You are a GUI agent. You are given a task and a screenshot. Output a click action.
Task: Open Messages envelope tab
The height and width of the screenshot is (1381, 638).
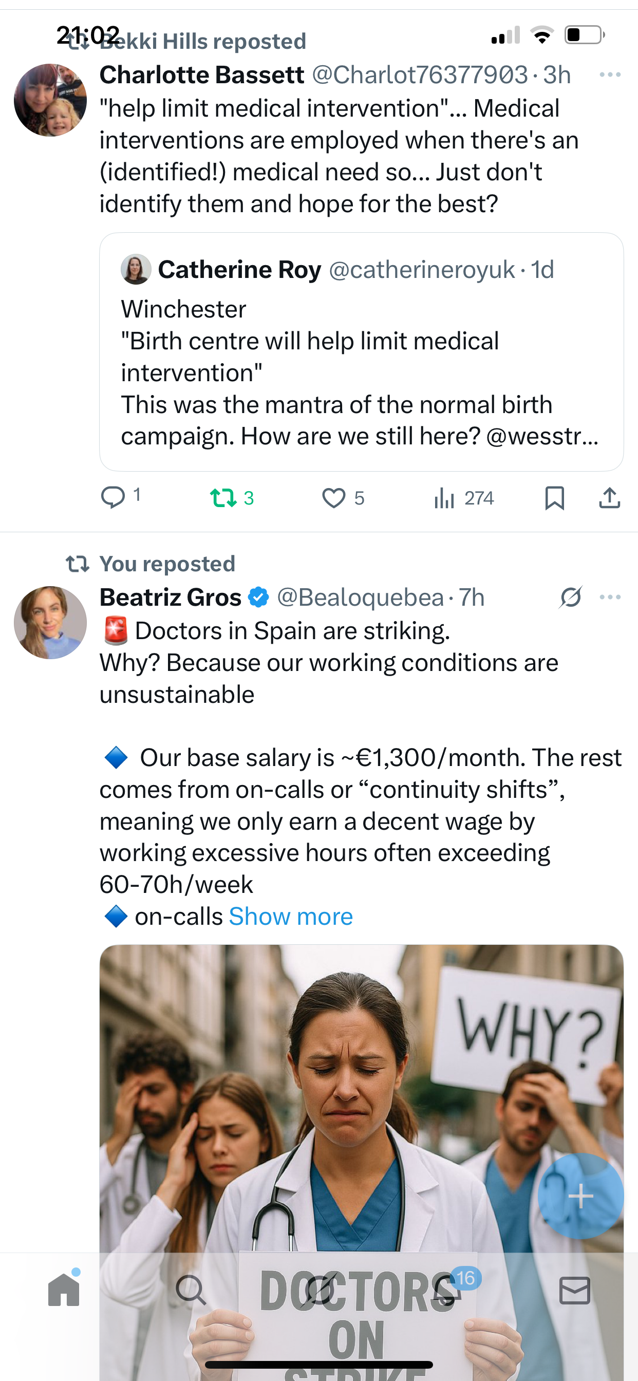click(x=574, y=1290)
